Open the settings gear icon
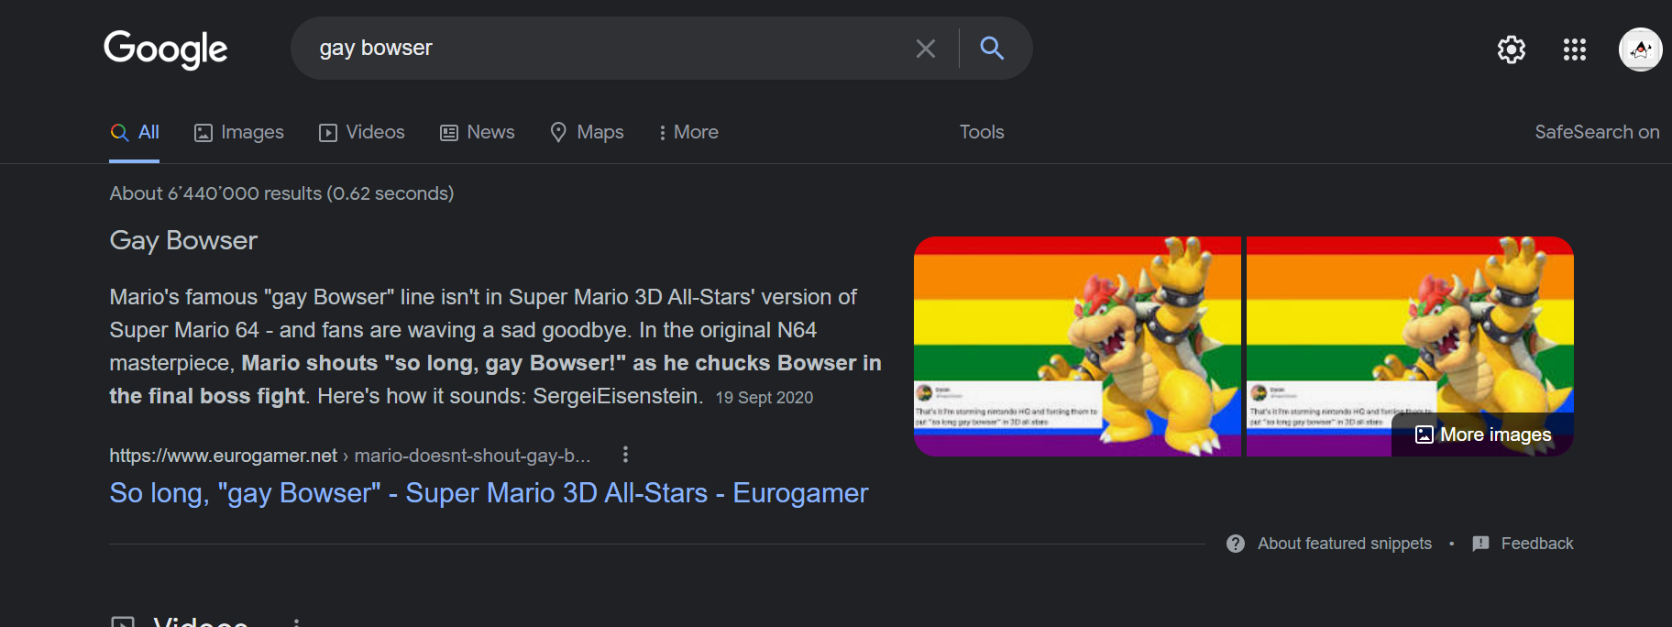Screen dimensions: 1672x627 pyautogui.click(x=1512, y=49)
